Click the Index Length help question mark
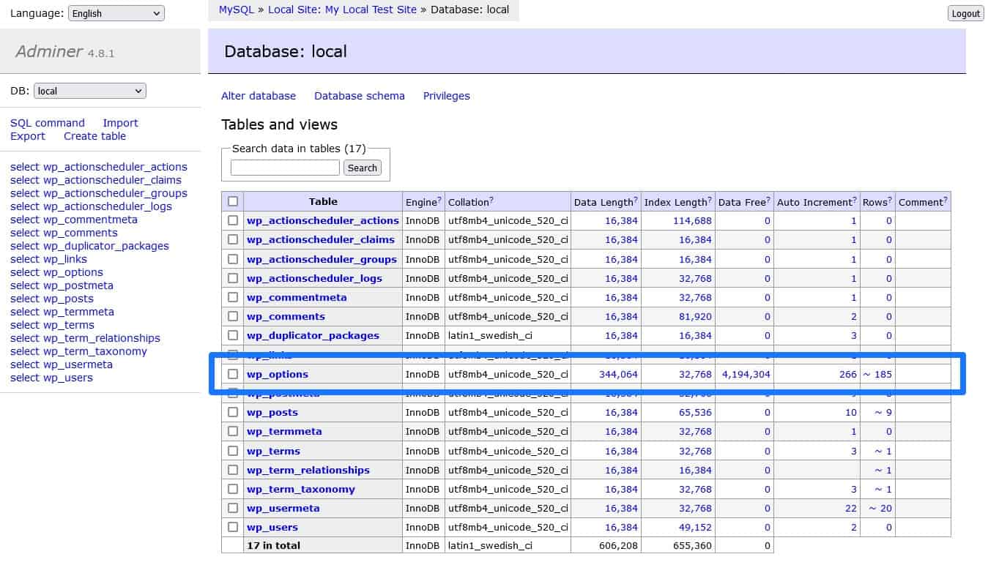Screen dimensions: 999x565 coord(709,199)
